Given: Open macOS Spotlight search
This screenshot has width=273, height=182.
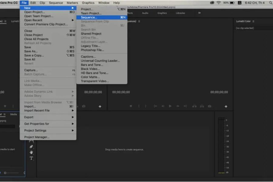Looking at the screenshot, I should 271,3.
